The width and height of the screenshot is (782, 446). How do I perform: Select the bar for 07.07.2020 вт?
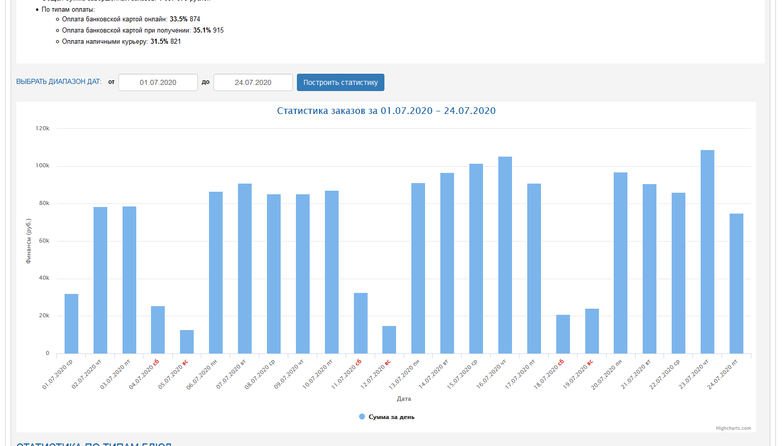(245, 269)
